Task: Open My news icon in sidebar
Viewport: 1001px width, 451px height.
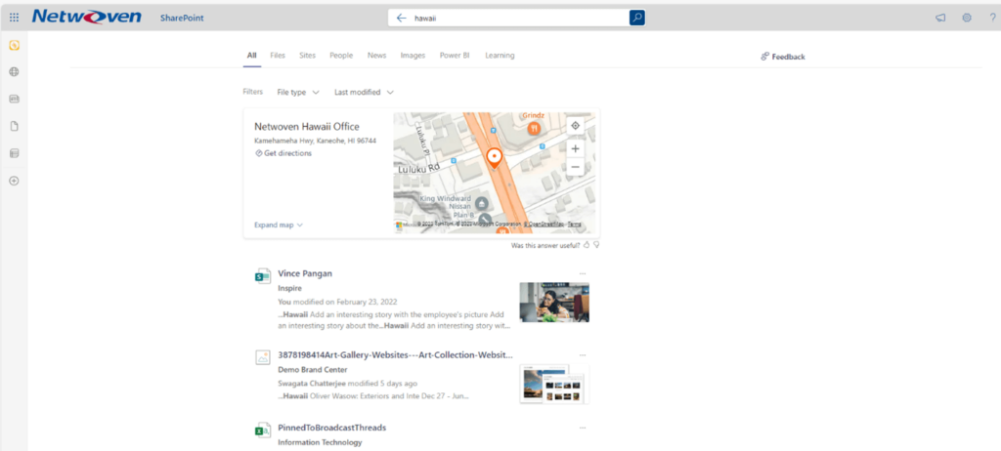Action: pyautogui.click(x=14, y=99)
